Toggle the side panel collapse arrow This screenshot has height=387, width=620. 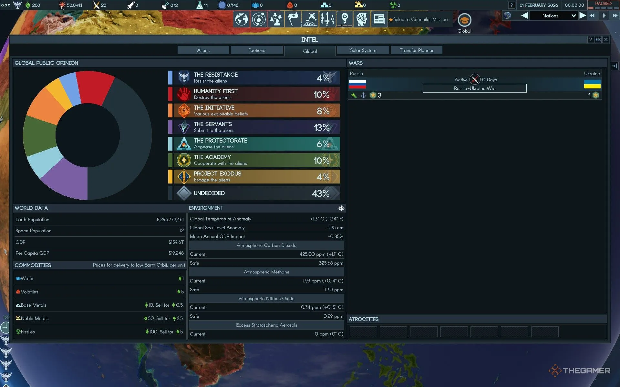coord(614,66)
